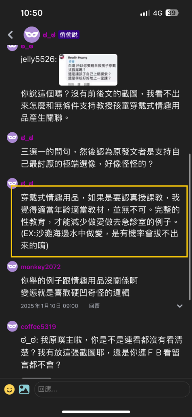The width and height of the screenshot is (192, 417).
Task: Tap the battery indicator in status bar
Action: 172,13
